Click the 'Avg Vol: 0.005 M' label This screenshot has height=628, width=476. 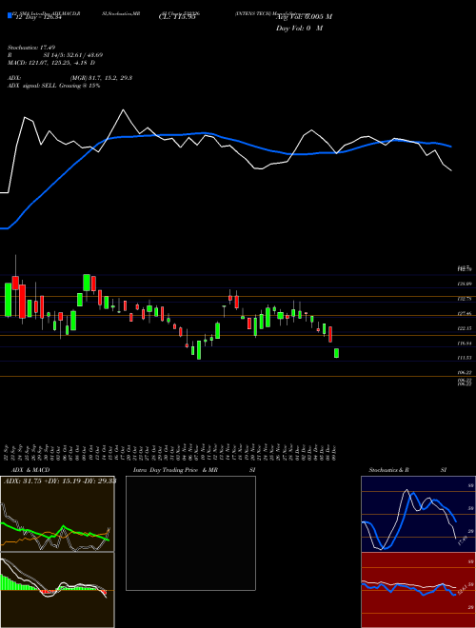(x=304, y=17)
